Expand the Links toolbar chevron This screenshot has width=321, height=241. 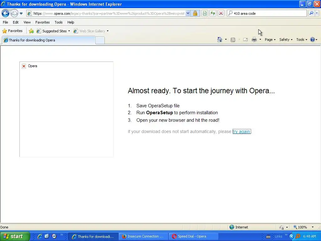point(286,235)
